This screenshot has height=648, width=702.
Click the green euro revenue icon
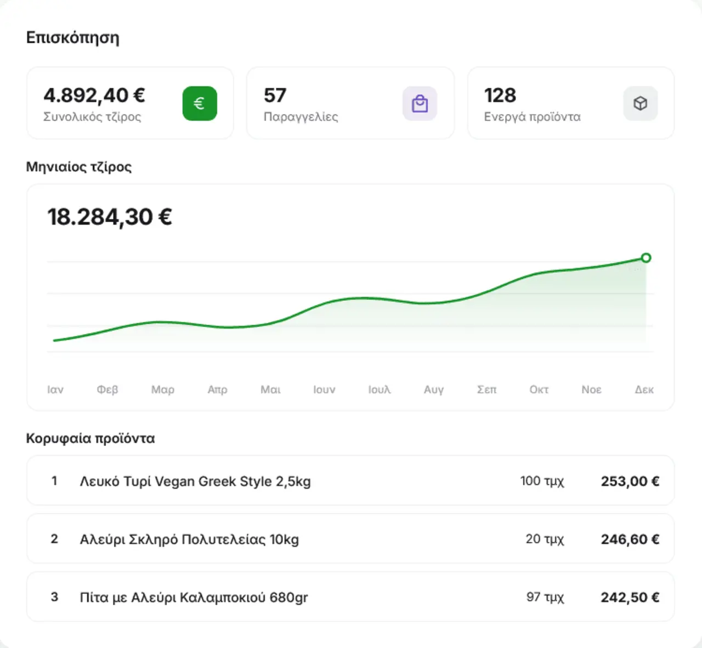[200, 103]
